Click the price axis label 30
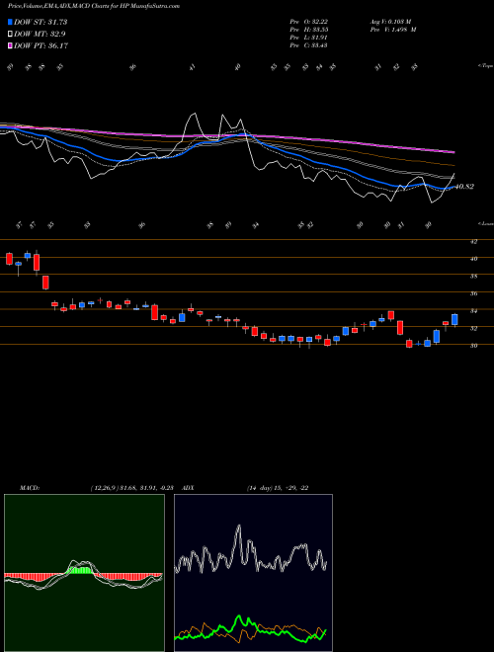Viewport: 494px width, 652px height. tap(473, 346)
